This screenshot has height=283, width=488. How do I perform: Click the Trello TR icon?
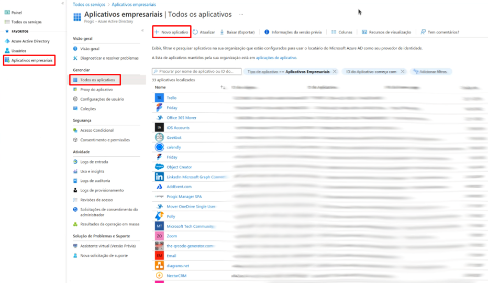pyautogui.click(x=159, y=98)
